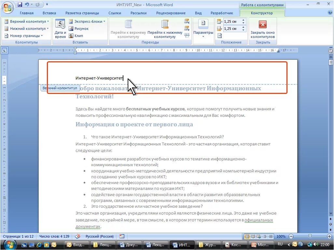Click the proofing errors icon
Image resolution: width=334 pixels, height=250 pixels.
coord(78,236)
